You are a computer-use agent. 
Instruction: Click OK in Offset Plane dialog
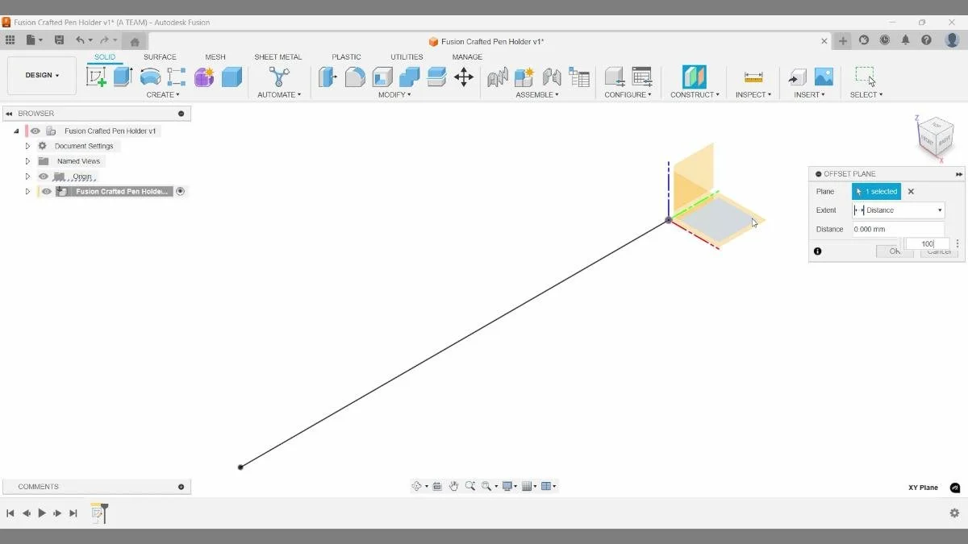pos(895,251)
